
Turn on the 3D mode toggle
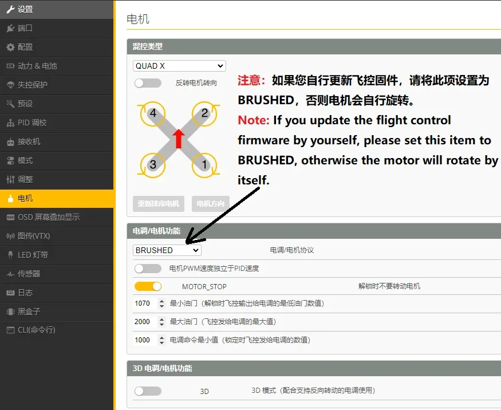(148, 391)
